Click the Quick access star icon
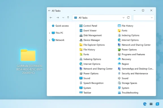 pos(53,26)
